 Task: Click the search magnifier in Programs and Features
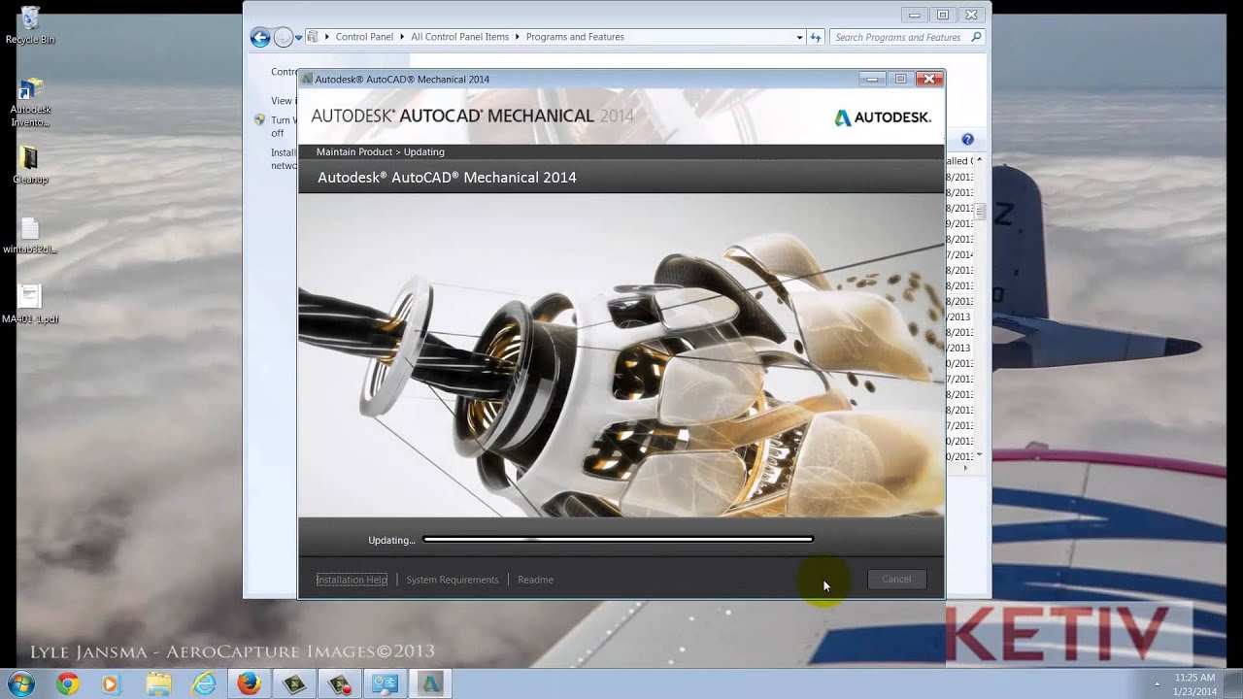coord(976,37)
